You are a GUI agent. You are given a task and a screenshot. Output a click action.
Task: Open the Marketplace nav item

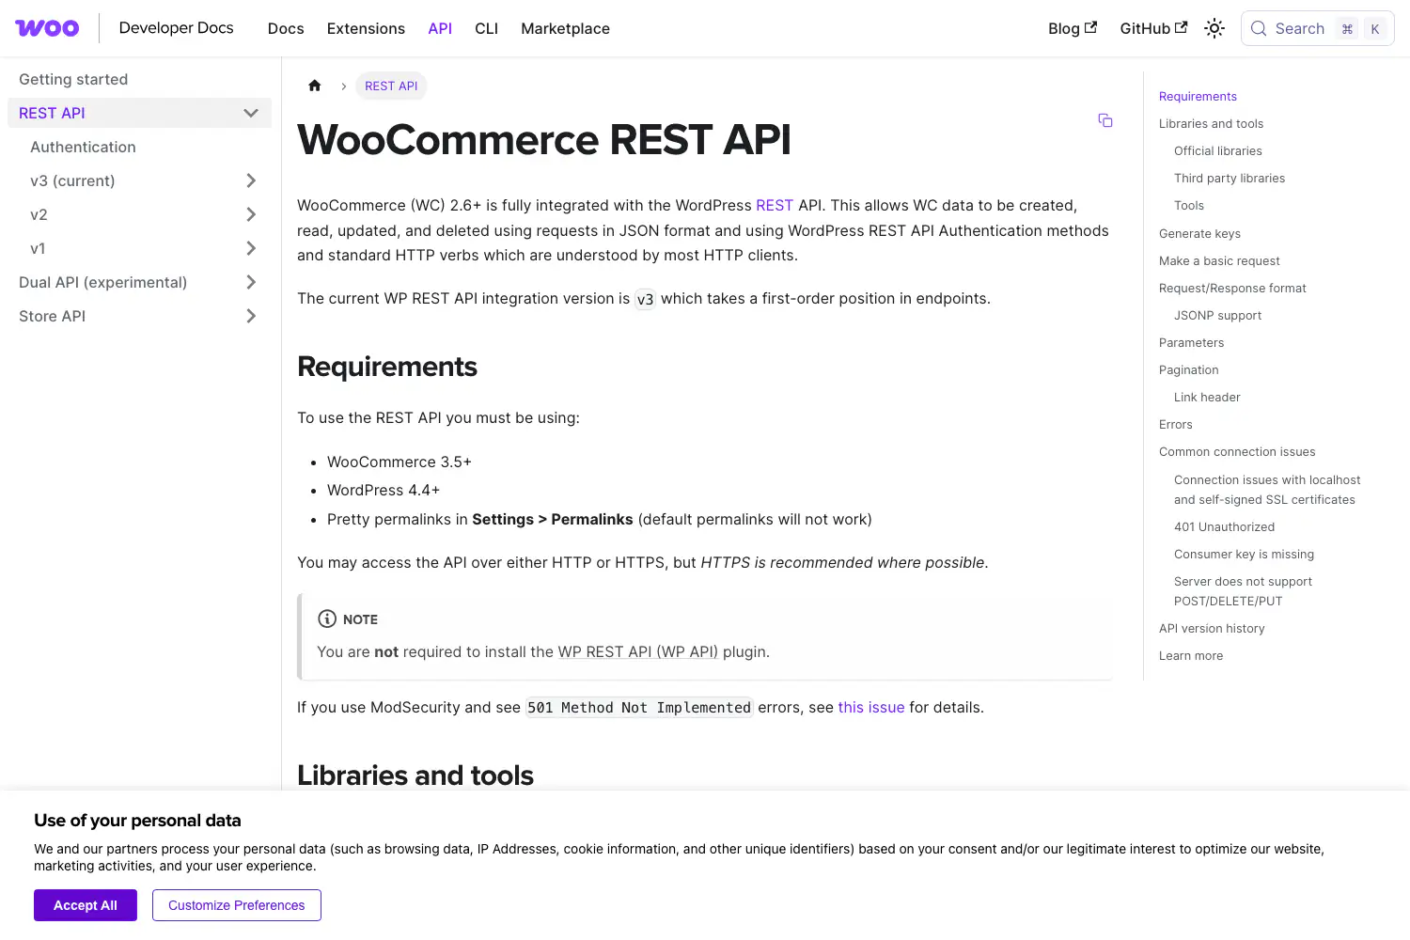(x=565, y=28)
